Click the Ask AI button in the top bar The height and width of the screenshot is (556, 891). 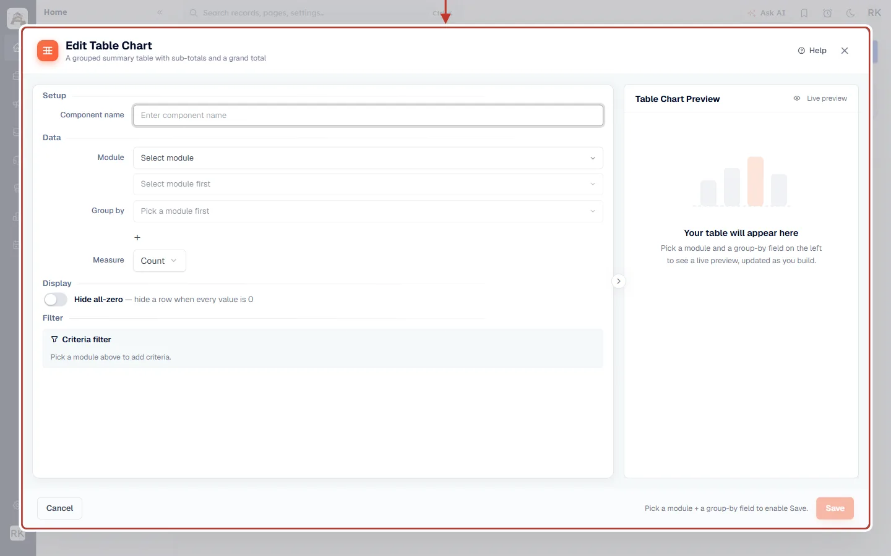pos(767,12)
